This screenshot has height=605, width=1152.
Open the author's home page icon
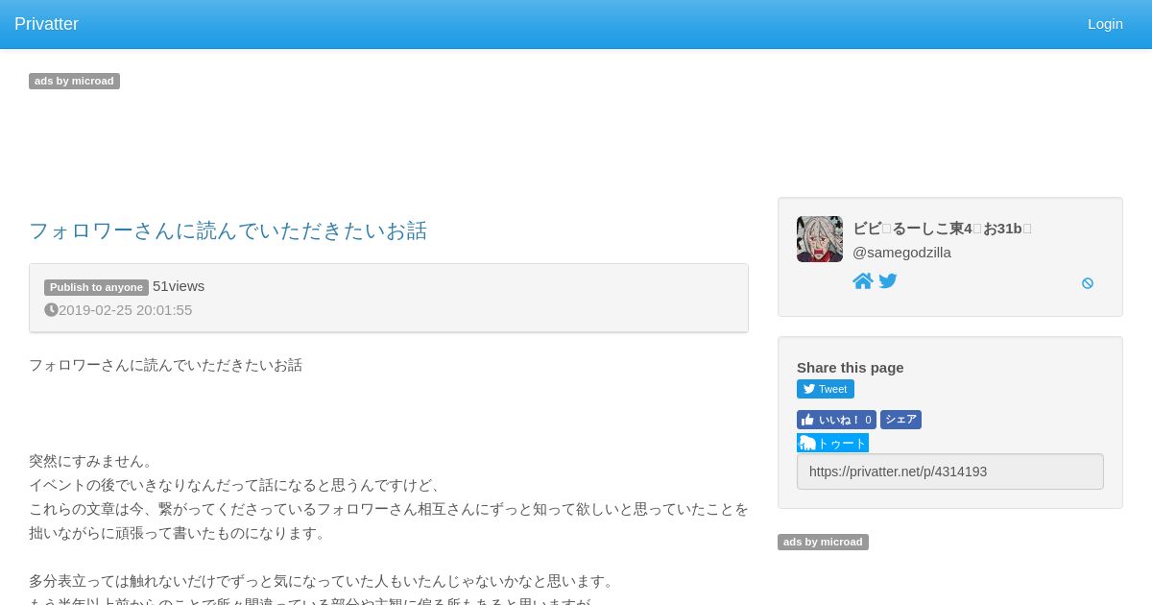point(863,281)
